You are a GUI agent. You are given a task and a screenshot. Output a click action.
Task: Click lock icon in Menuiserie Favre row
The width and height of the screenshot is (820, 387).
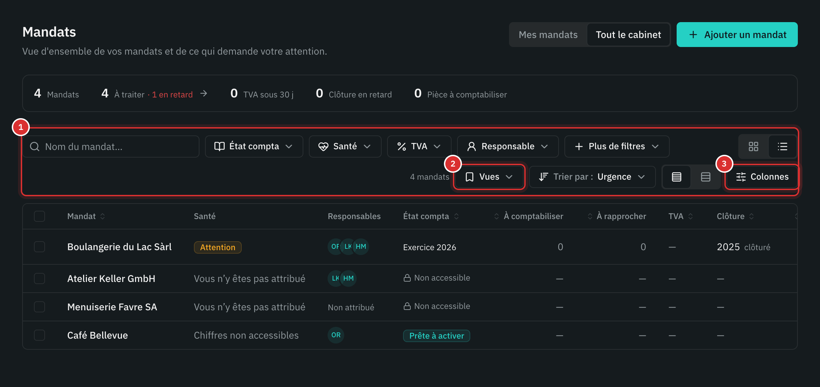pyautogui.click(x=407, y=306)
